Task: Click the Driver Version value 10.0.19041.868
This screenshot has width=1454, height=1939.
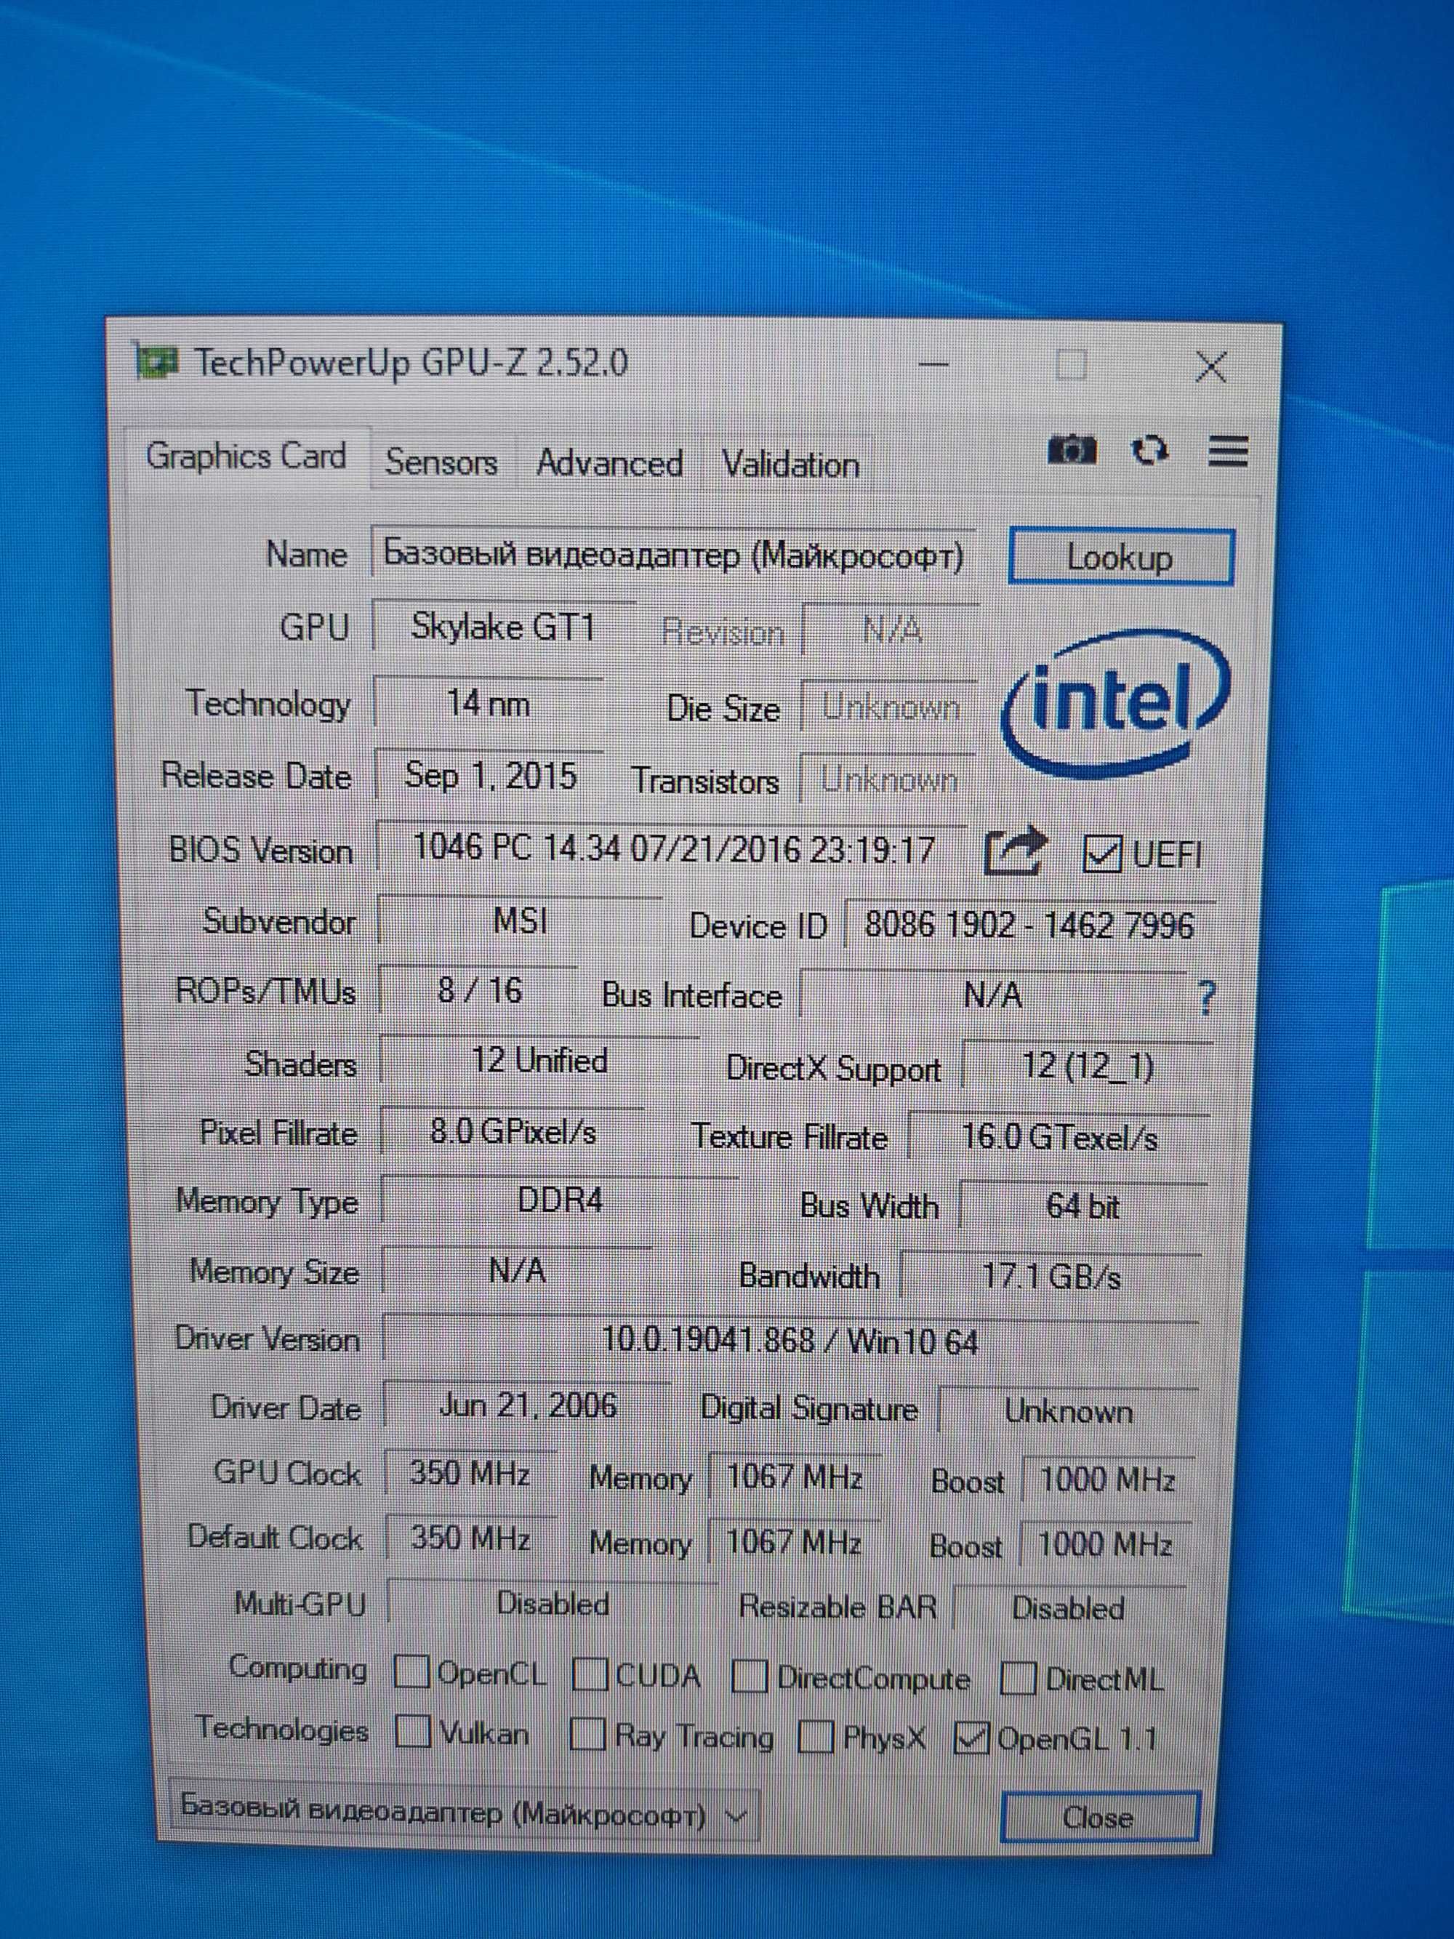Action: coord(790,1341)
